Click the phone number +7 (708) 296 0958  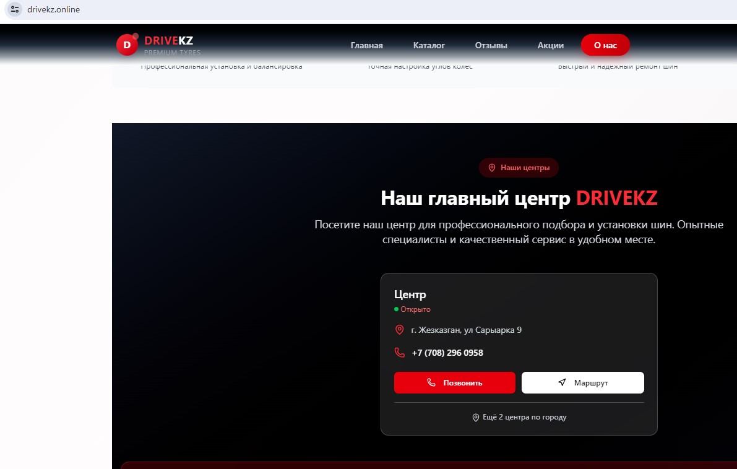pos(447,353)
